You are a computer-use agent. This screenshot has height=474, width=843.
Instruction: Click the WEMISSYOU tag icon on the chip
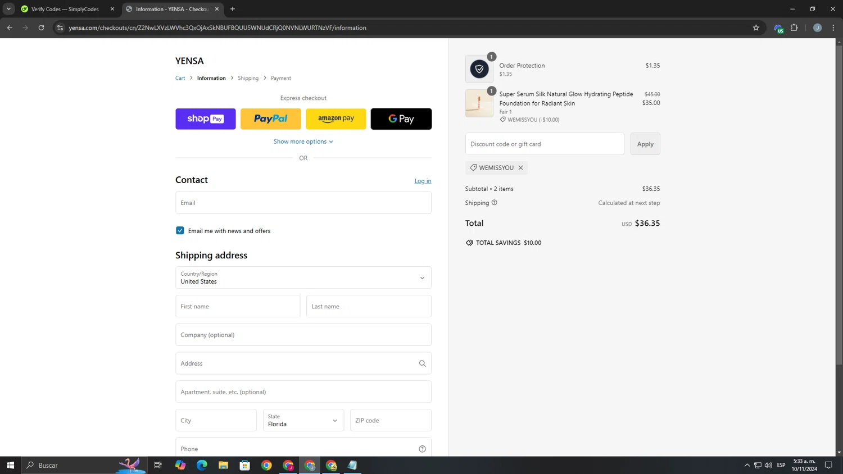click(473, 167)
